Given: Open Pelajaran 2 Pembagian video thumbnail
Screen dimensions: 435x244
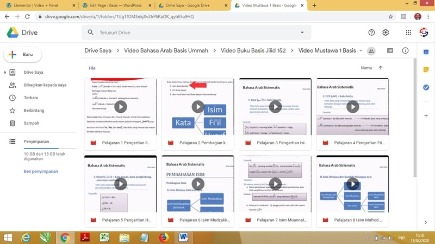Looking at the screenshot, I should 197,107.
